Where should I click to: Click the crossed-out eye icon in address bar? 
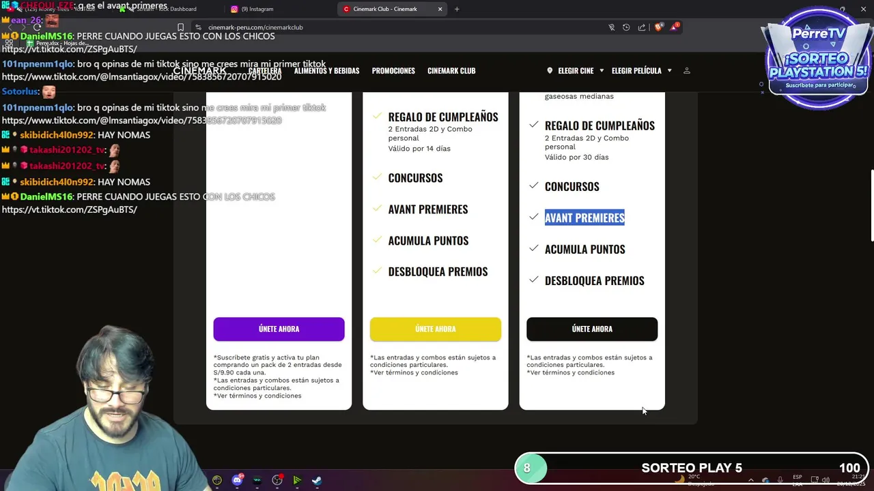click(x=612, y=27)
